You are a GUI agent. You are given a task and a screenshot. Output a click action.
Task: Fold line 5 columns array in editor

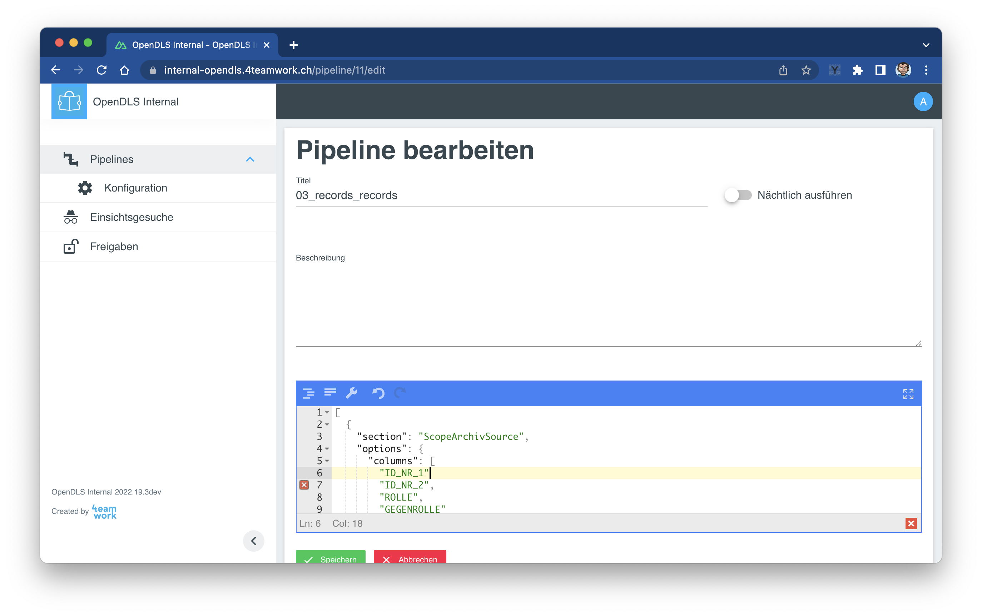pos(327,461)
